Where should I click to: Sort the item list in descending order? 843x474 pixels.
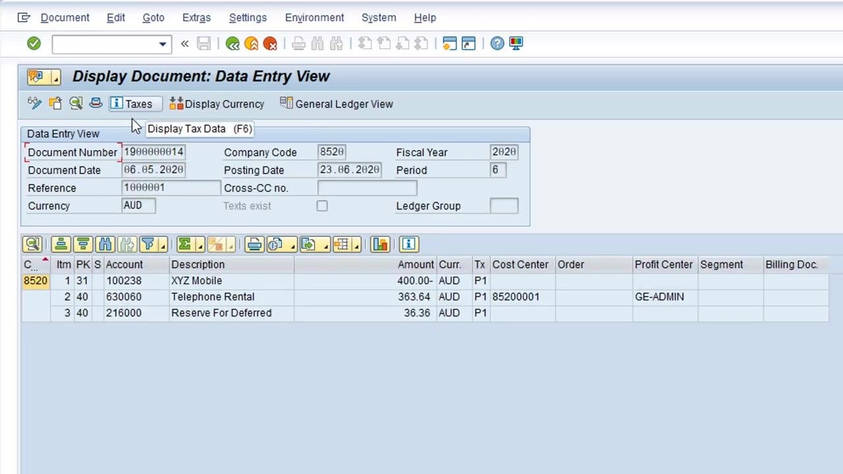[83, 245]
